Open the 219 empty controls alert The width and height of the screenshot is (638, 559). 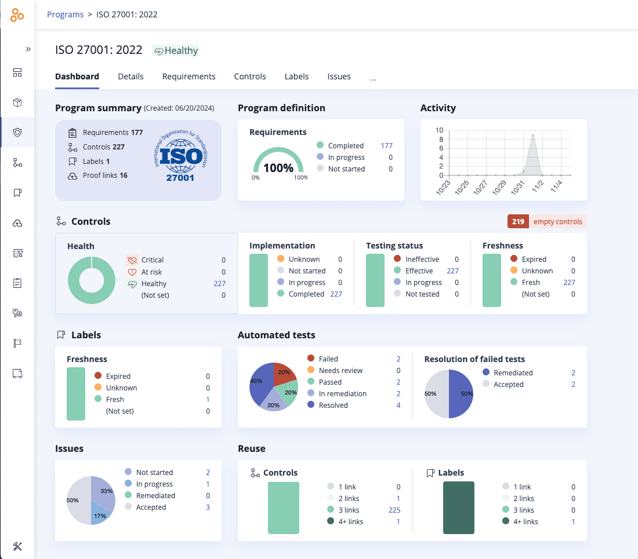click(546, 221)
